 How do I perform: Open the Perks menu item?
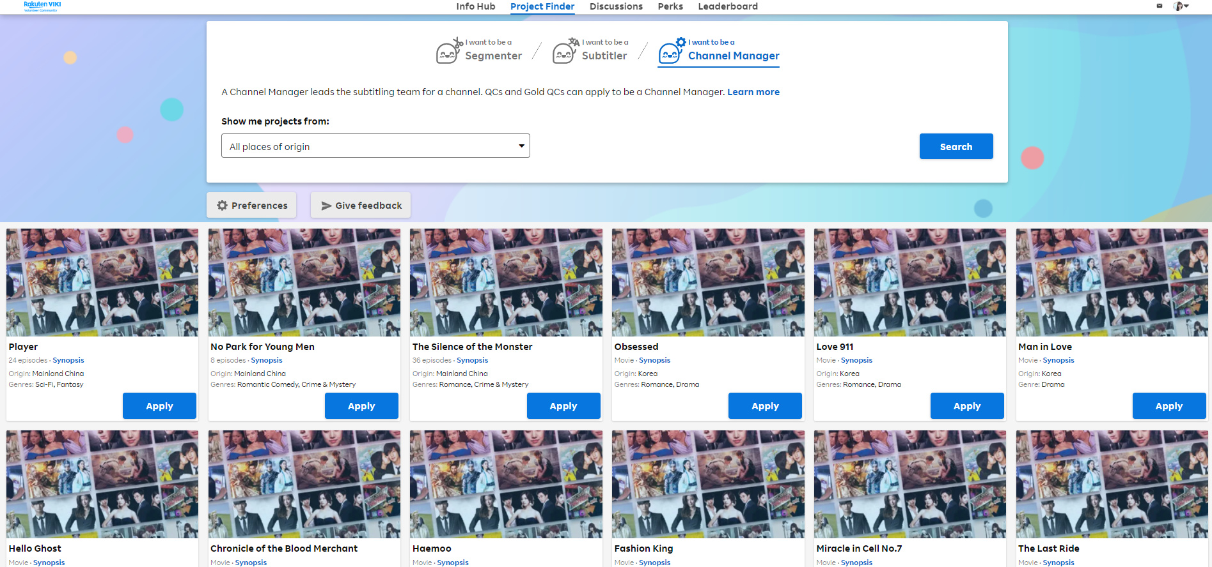(x=670, y=6)
